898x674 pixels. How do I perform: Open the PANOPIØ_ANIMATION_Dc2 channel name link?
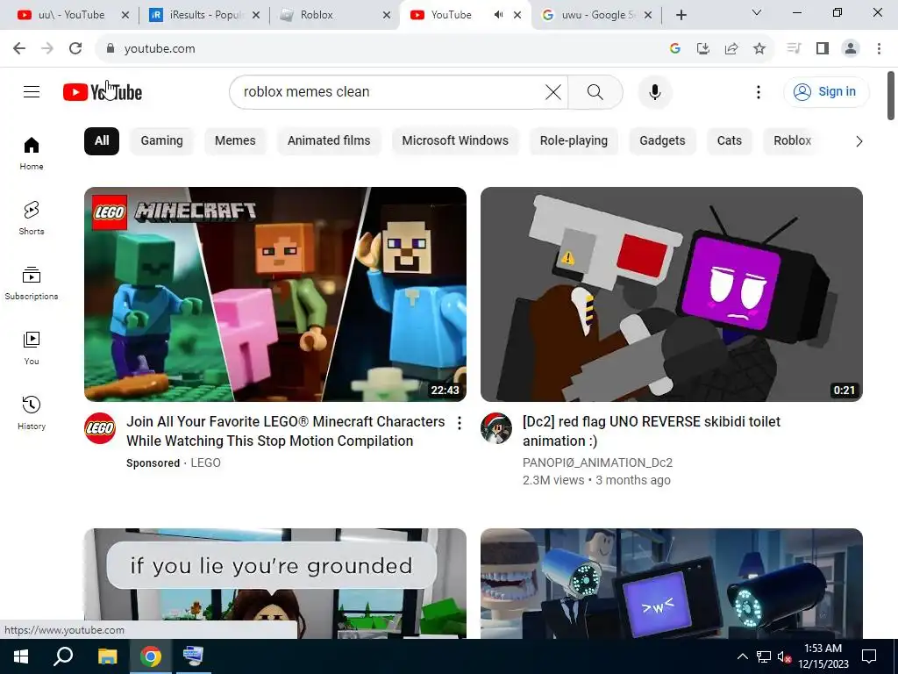coord(597,462)
